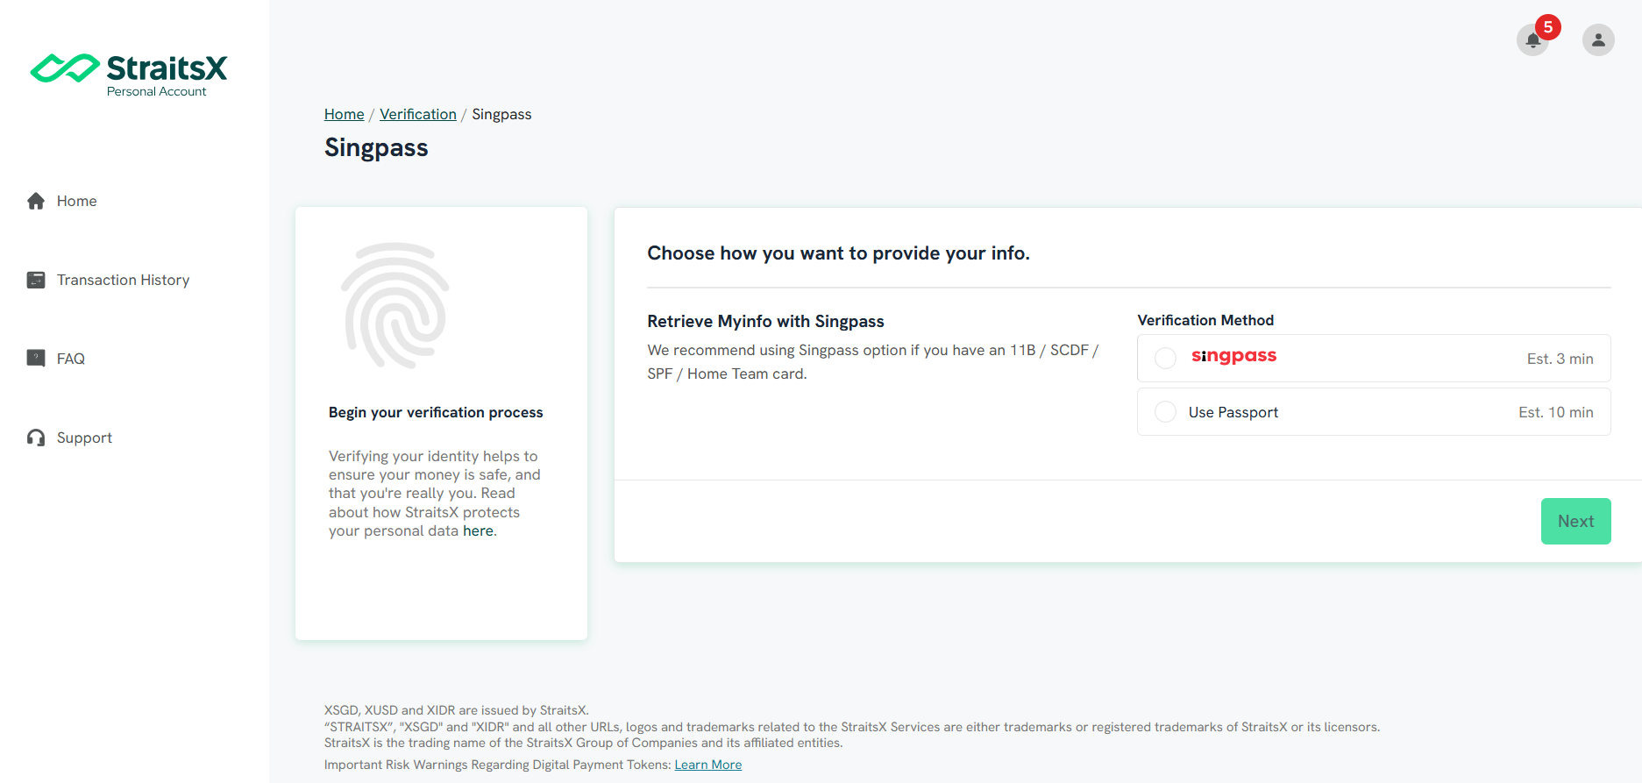The image size is (1642, 783).
Task: Select the Singpass radio button
Action: (1165, 358)
